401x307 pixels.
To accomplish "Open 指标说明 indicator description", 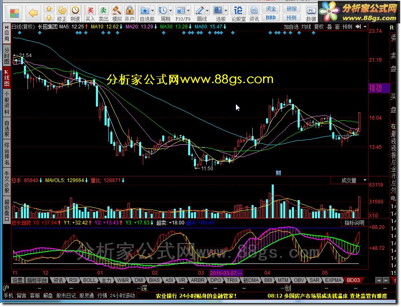I will pyautogui.click(x=354, y=223).
